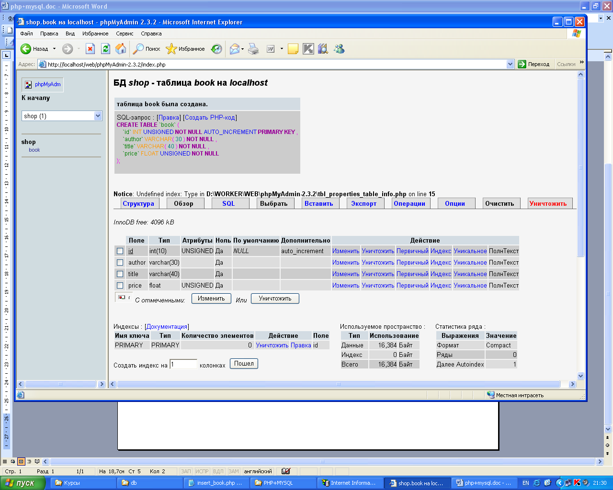
Task: Open the Документация link for indexes
Action: coord(167,326)
